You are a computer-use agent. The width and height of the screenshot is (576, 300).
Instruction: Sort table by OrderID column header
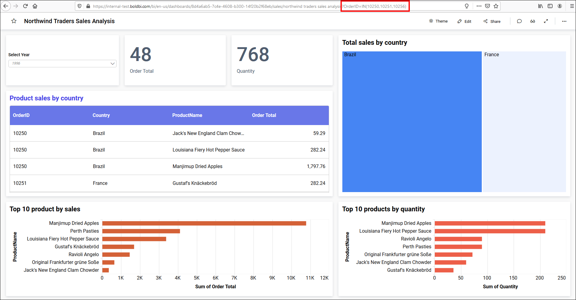coord(21,115)
